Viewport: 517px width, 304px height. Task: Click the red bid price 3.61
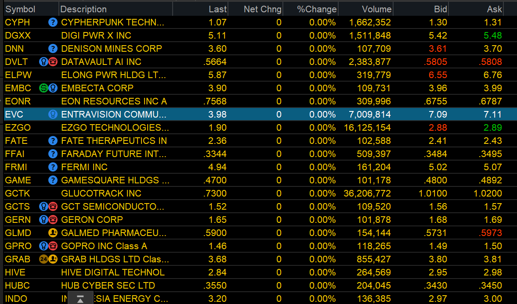pos(438,49)
